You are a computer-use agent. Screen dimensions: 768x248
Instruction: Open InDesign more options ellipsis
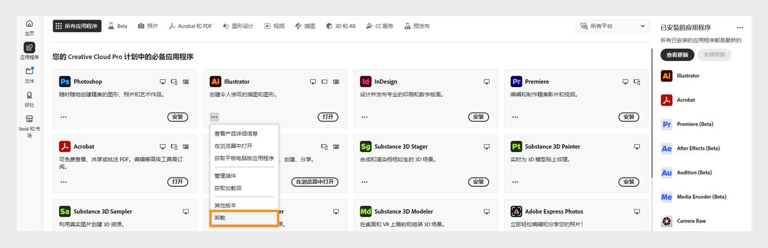[x=365, y=117]
